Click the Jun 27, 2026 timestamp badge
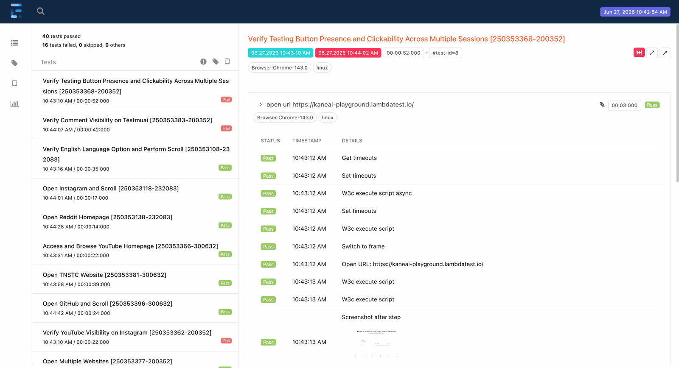Image resolution: width=679 pixels, height=368 pixels. (635, 12)
